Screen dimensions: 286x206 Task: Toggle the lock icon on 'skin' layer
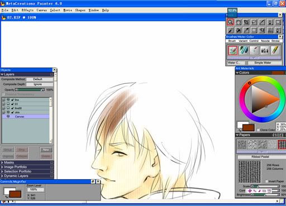point(13,112)
